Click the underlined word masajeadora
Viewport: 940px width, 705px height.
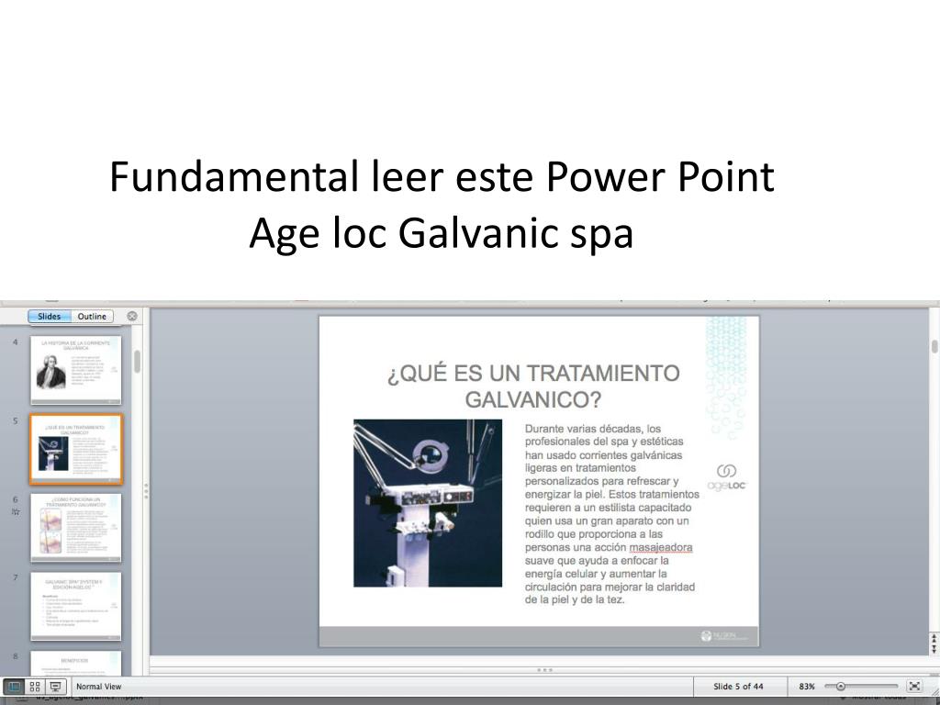click(x=661, y=547)
